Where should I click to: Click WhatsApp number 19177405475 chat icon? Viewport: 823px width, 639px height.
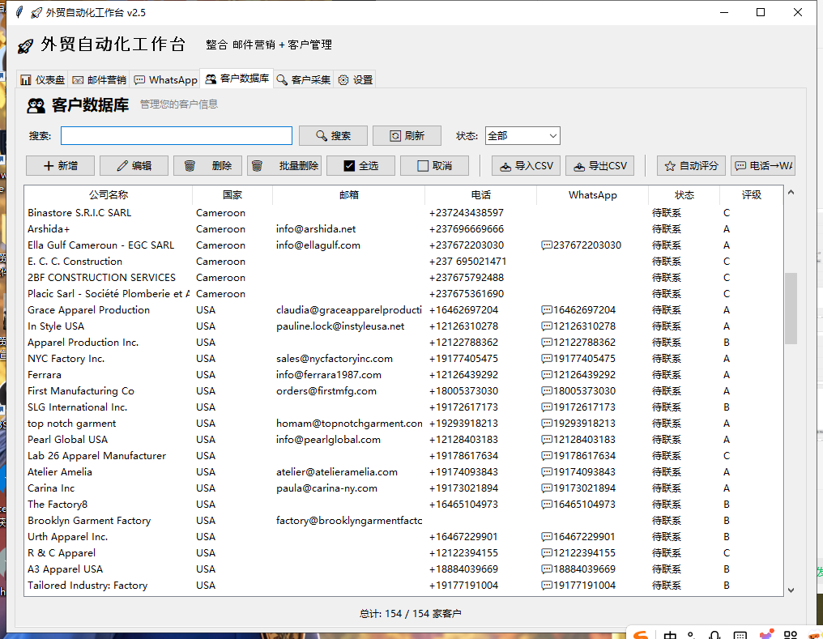tap(547, 359)
